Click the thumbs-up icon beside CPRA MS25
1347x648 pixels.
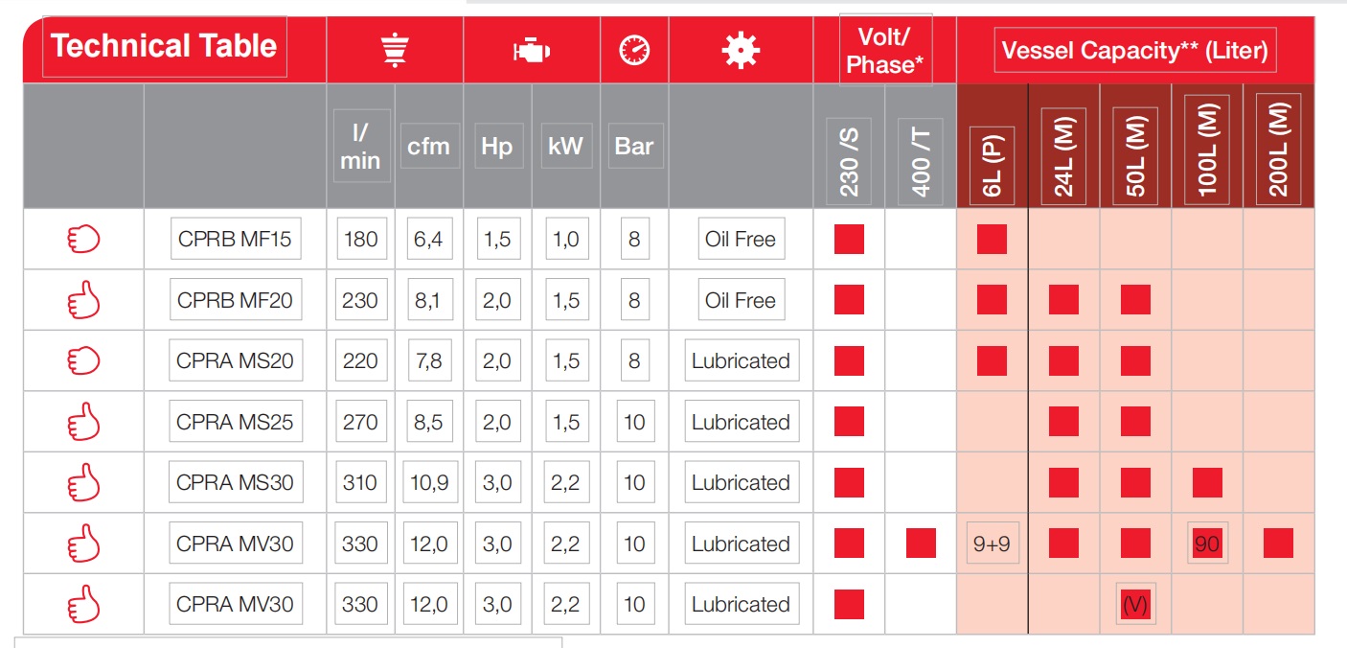(83, 422)
